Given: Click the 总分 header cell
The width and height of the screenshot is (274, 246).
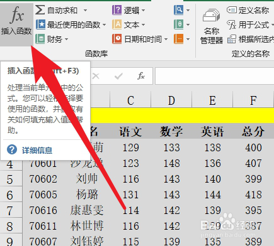Looking at the screenshot, I should 253,132.
